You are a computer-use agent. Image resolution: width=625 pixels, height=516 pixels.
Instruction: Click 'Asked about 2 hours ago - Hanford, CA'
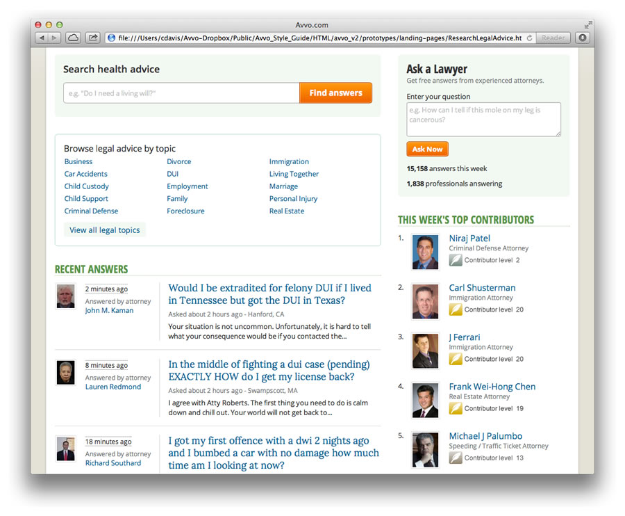[226, 314]
